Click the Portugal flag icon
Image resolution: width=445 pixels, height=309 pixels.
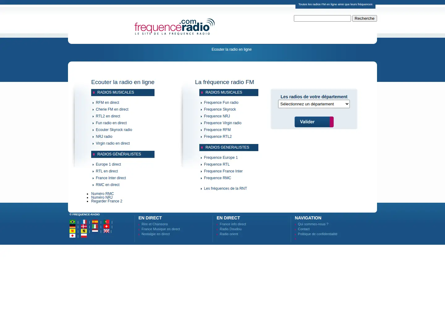tap(107, 222)
